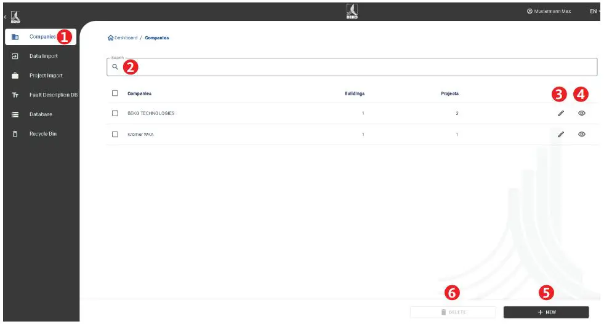Click the BEKO logo in sidebar header
This screenshot has height=324, width=604.
tap(15, 17)
